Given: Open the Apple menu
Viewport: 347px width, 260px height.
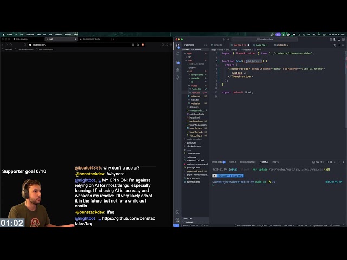Looking at the screenshot, I should (4, 35).
